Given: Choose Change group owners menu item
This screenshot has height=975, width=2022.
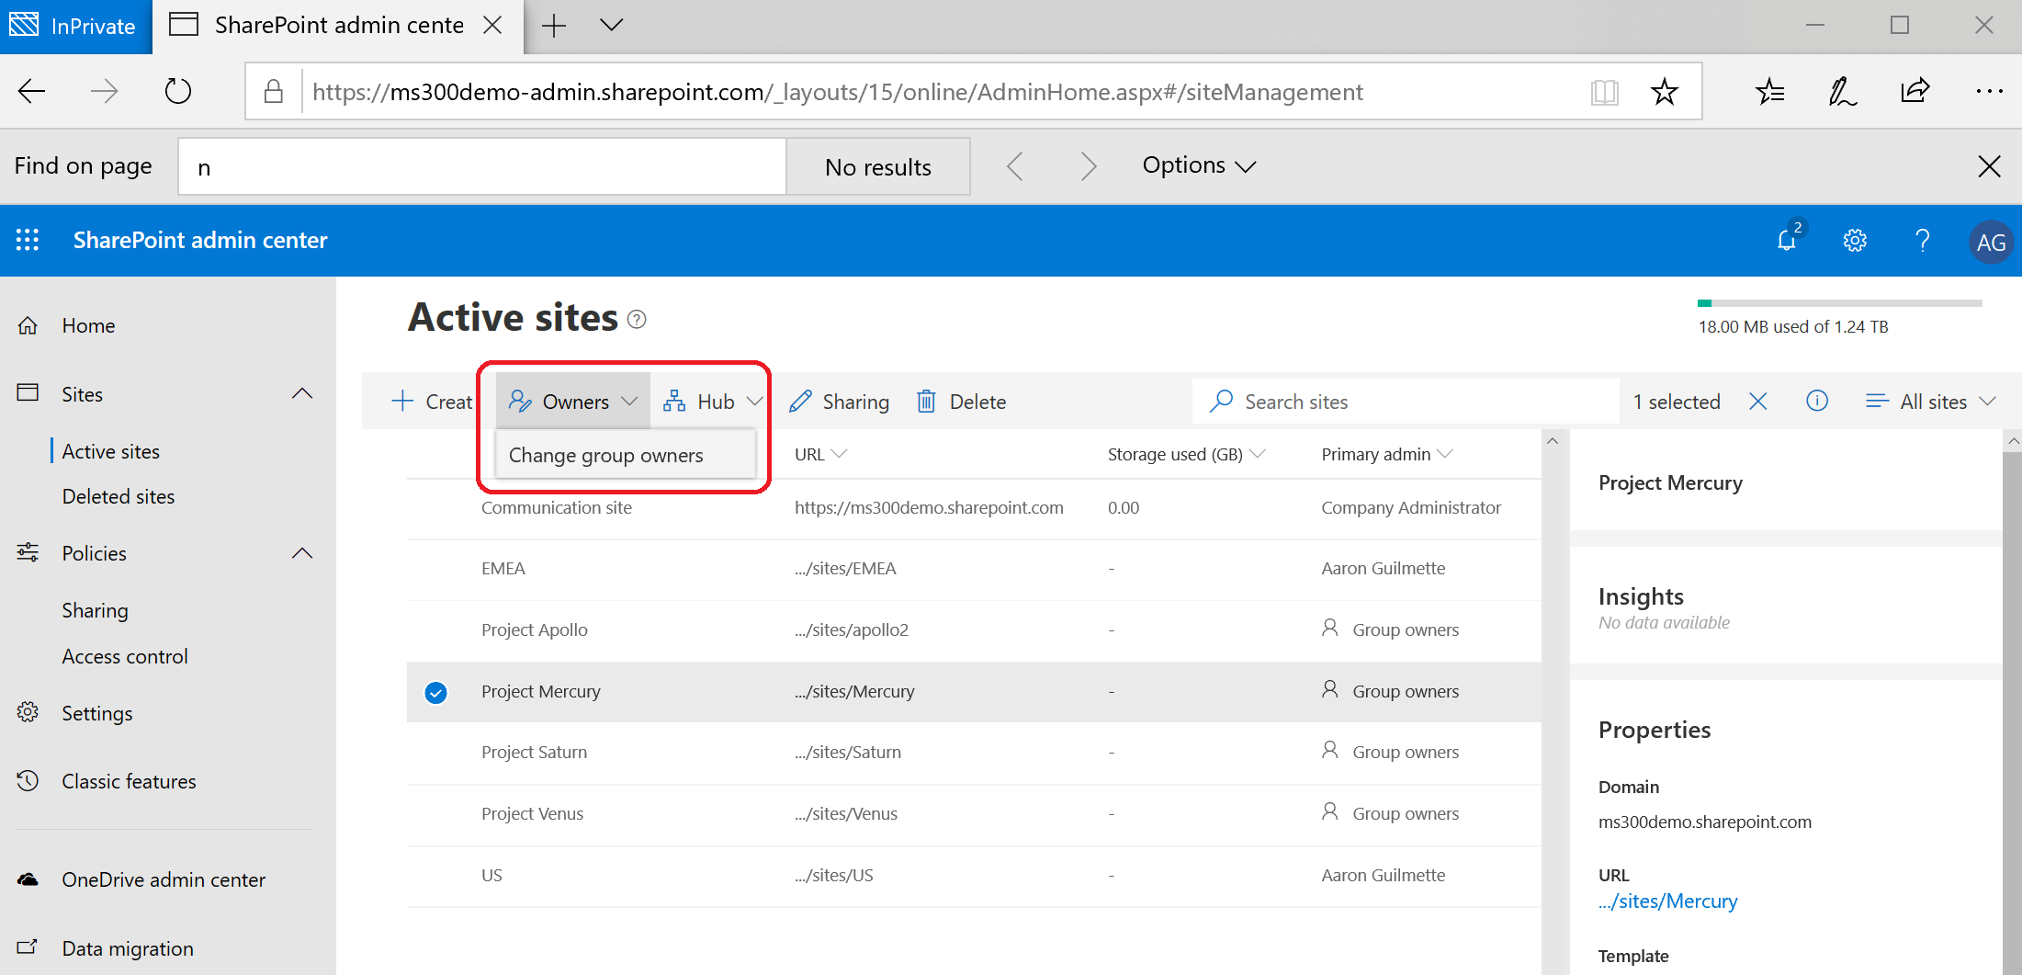Looking at the screenshot, I should pos(606,456).
